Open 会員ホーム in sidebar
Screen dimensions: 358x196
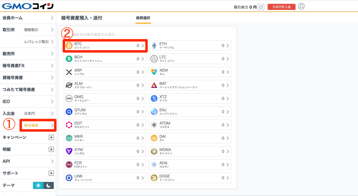coord(28,17)
